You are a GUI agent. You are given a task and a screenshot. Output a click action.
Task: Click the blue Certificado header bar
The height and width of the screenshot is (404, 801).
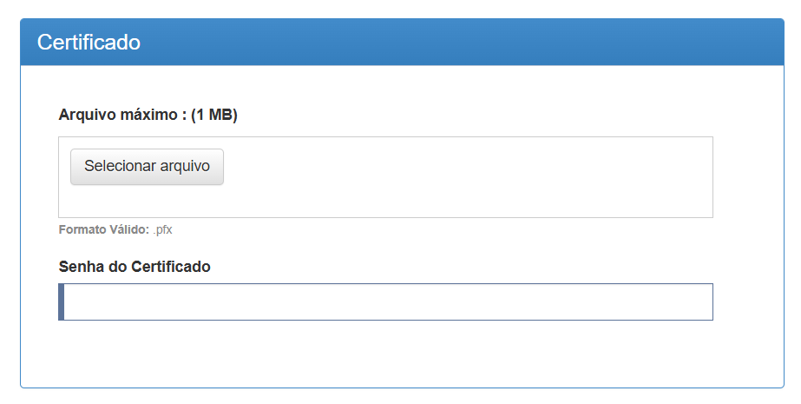click(402, 42)
